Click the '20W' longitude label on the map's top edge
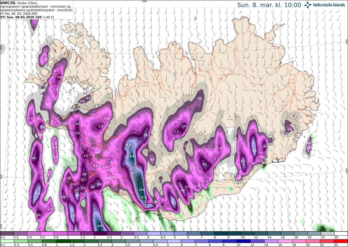Screen dimensions: 348x247 [144, 1]
